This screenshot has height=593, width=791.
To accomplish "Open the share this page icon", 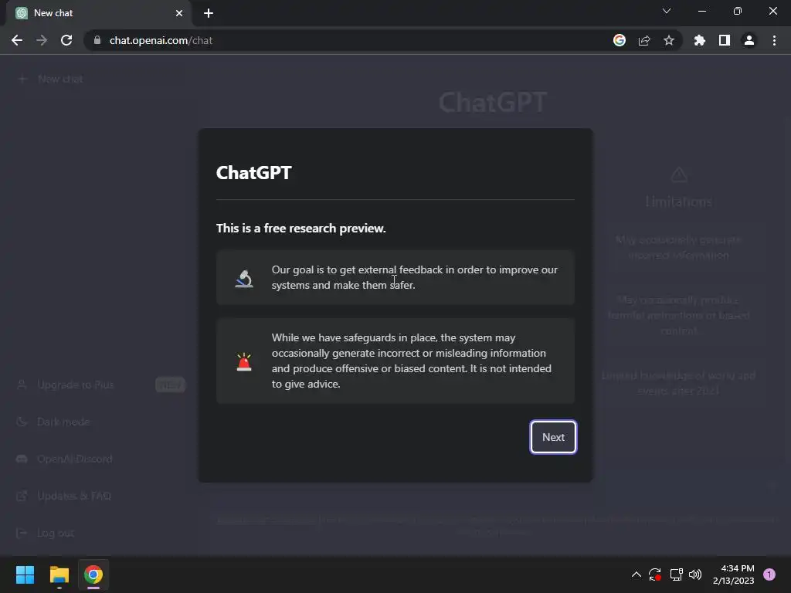I will pos(644,40).
